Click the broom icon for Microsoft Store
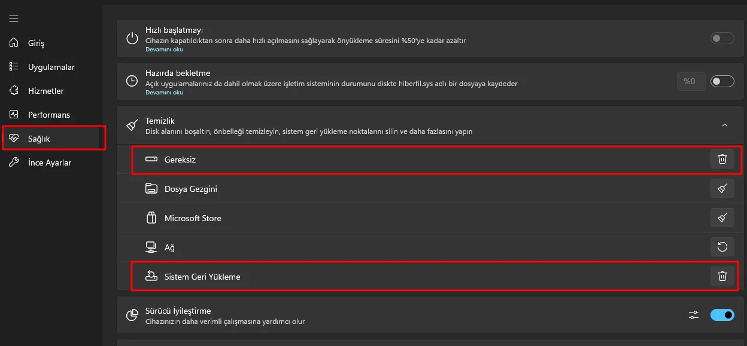The width and height of the screenshot is (747, 346). pos(722,218)
